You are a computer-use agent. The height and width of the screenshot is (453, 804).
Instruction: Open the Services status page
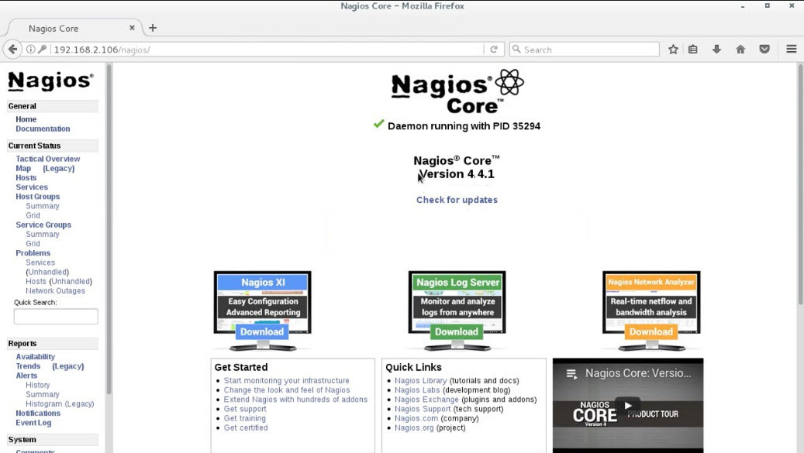pos(32,187)
